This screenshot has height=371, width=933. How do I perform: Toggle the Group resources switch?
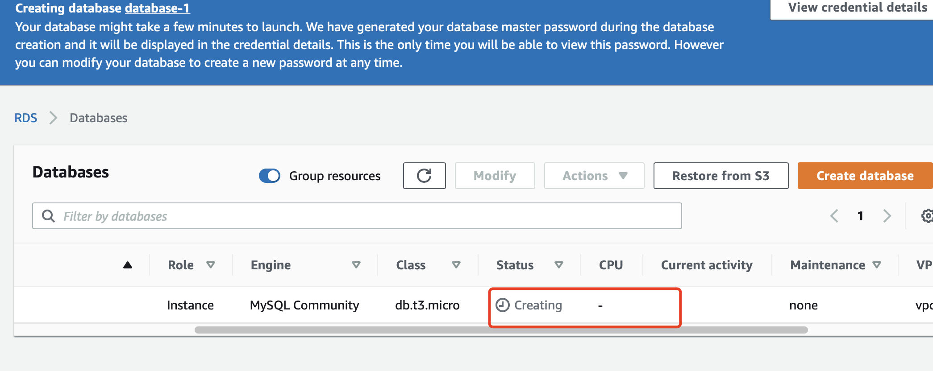point(270,176)
